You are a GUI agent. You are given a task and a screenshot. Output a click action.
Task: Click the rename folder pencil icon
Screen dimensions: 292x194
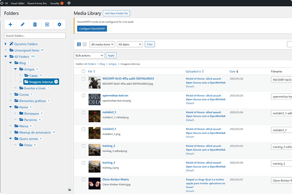[22, 24]
